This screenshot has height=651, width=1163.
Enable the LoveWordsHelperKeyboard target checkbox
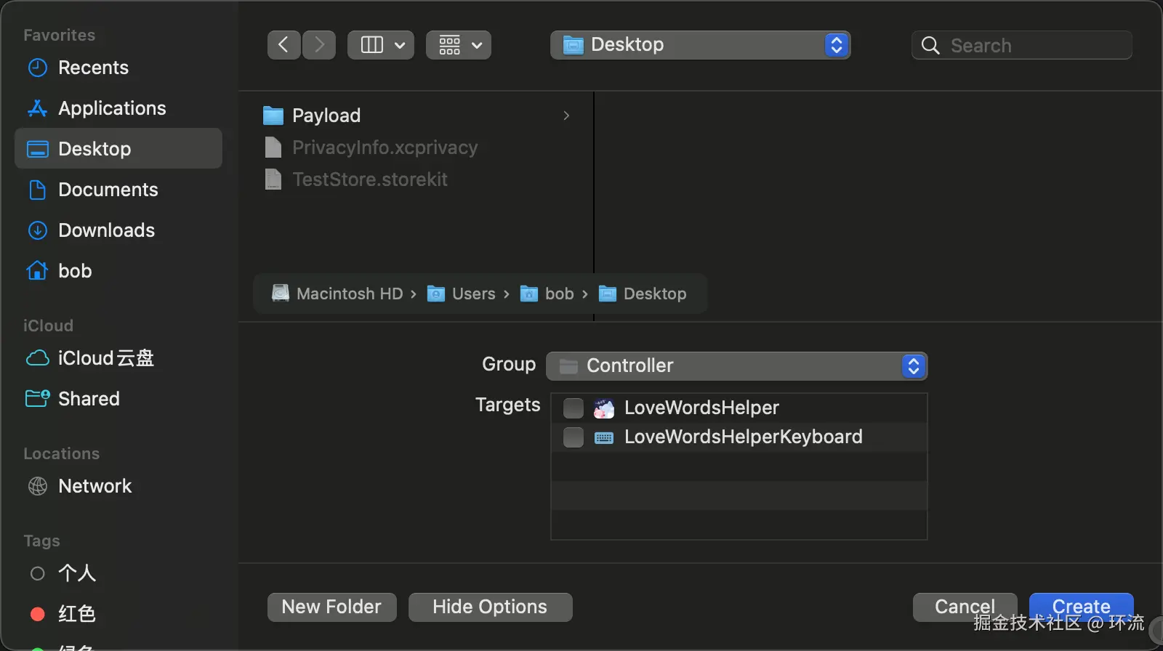click(574, 437)
